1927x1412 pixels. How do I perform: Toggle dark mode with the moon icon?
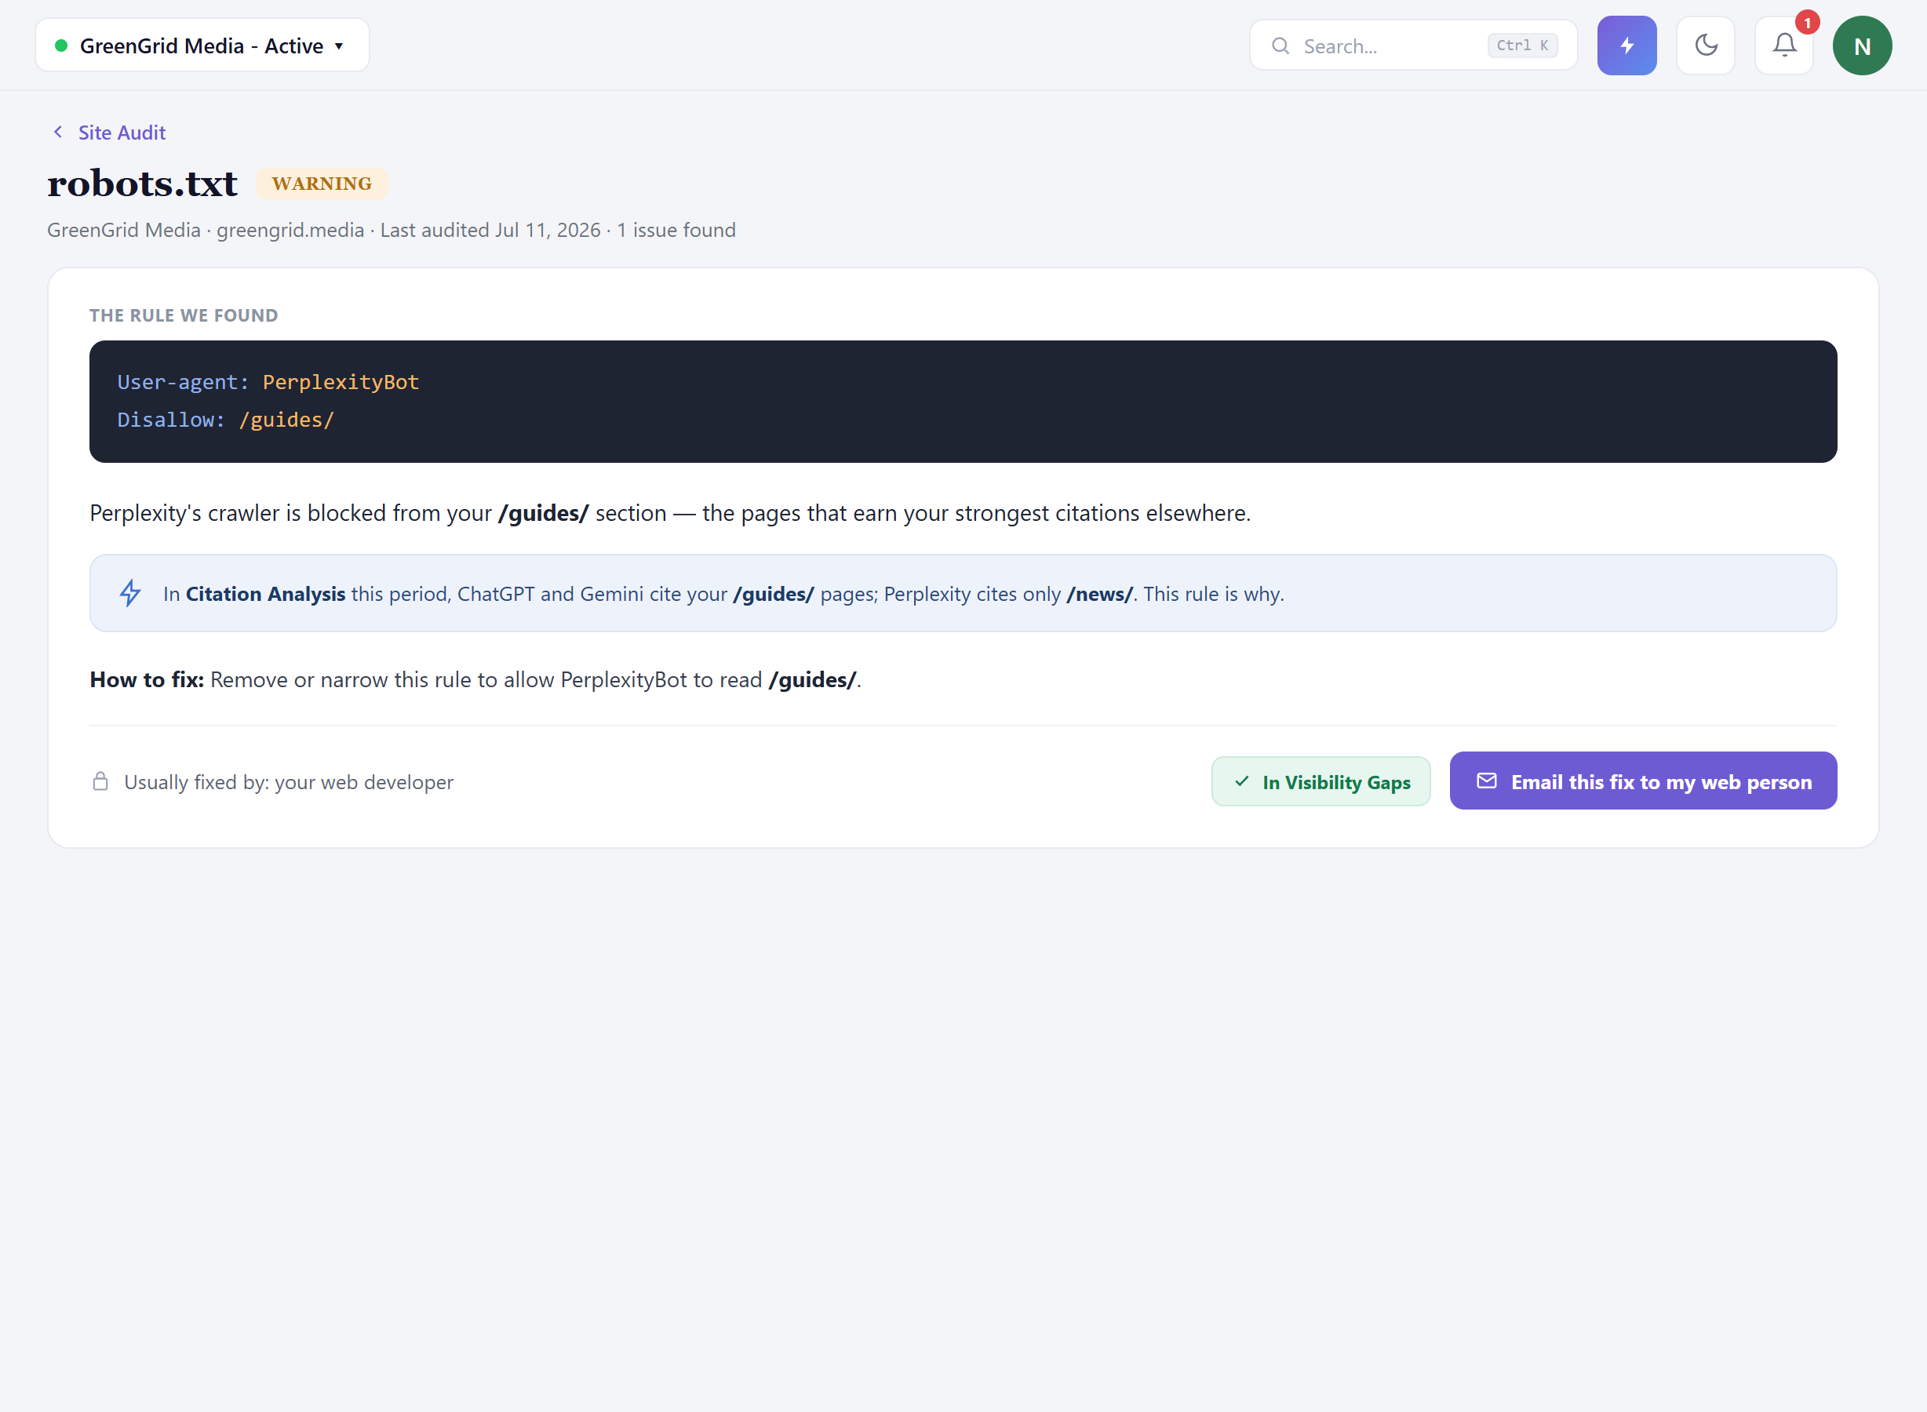coord(1706,45)
